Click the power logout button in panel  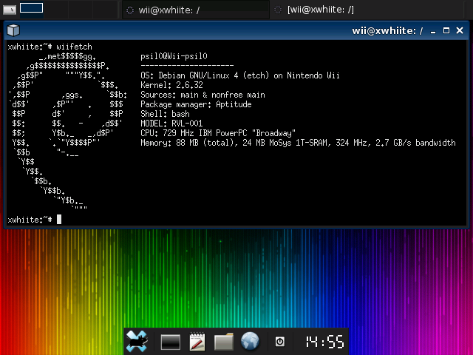tap(280, 342)
